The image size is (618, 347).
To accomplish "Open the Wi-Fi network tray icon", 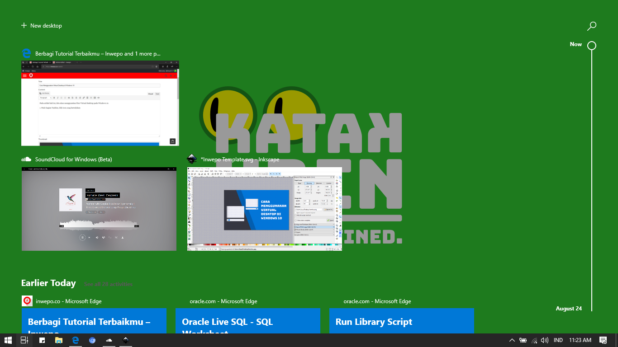I will coord(534,340).
